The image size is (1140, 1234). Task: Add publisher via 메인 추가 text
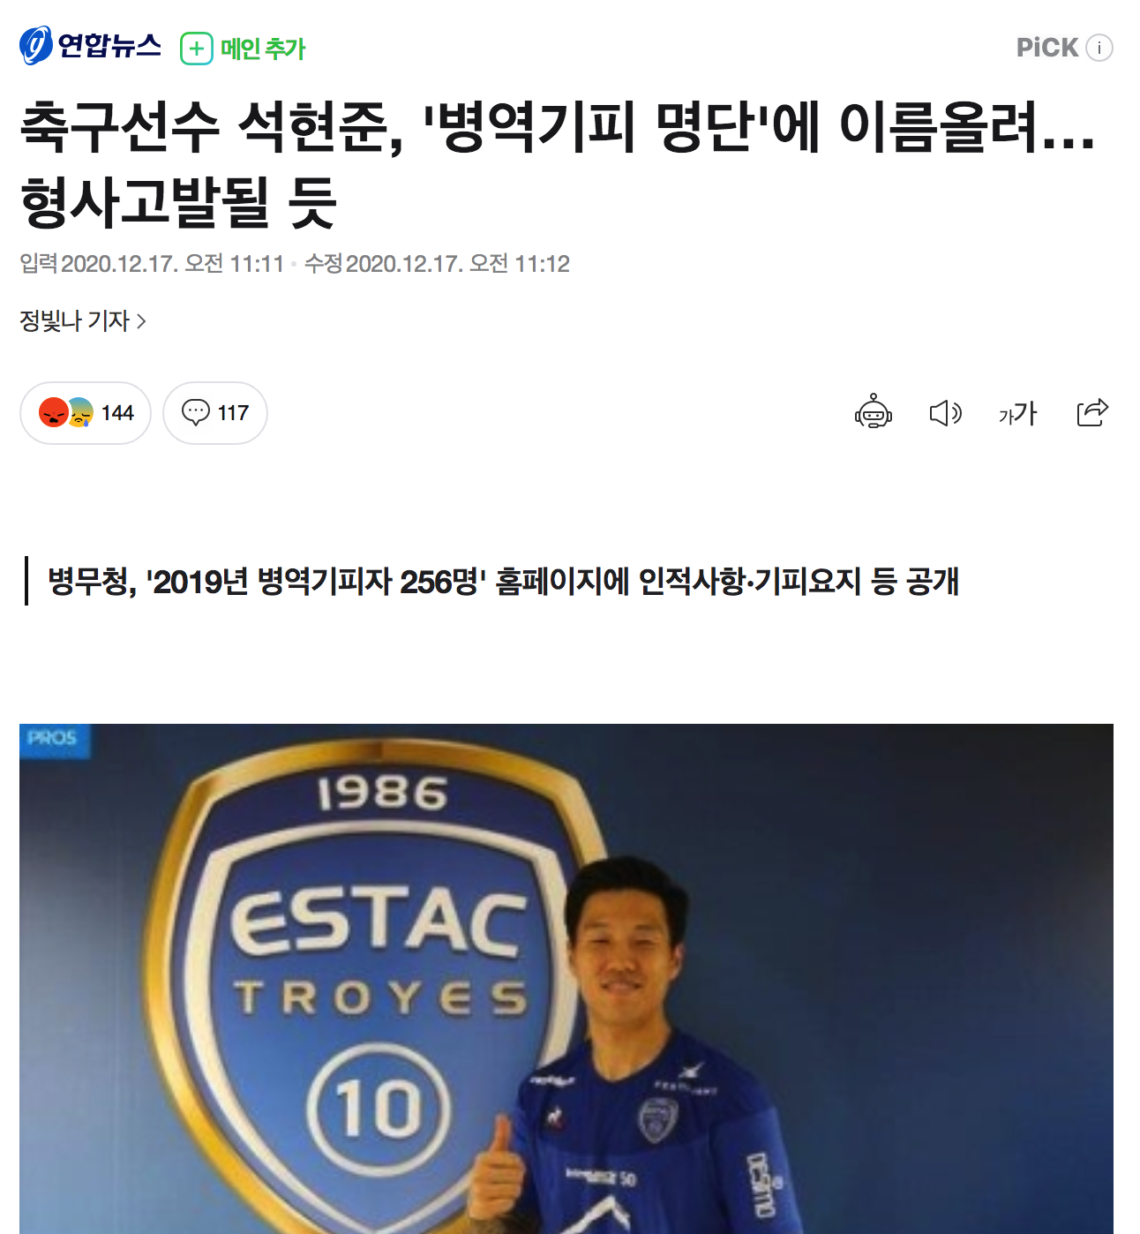tap(263, 49)
